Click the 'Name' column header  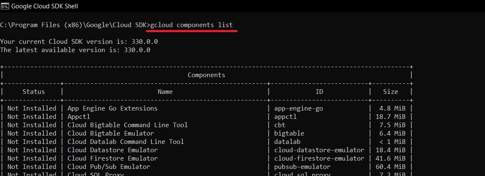[x=165, y=92]
